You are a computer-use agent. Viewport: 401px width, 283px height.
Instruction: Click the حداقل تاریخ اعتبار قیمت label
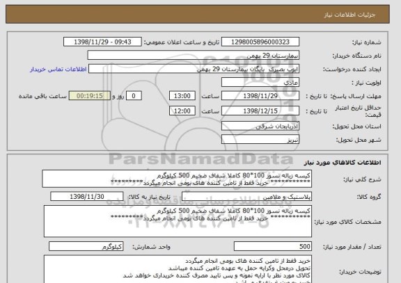pos(358,111)
